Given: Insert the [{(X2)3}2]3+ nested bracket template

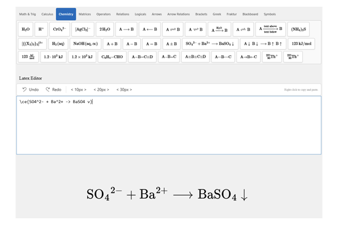Looking at the screenshot, I should [x=33, y=44].
